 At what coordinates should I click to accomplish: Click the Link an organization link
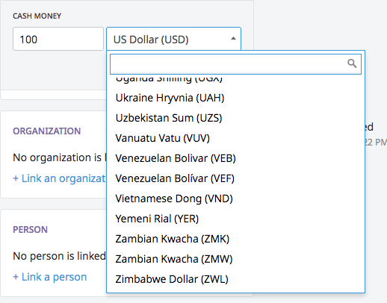[x=59, y=178]
